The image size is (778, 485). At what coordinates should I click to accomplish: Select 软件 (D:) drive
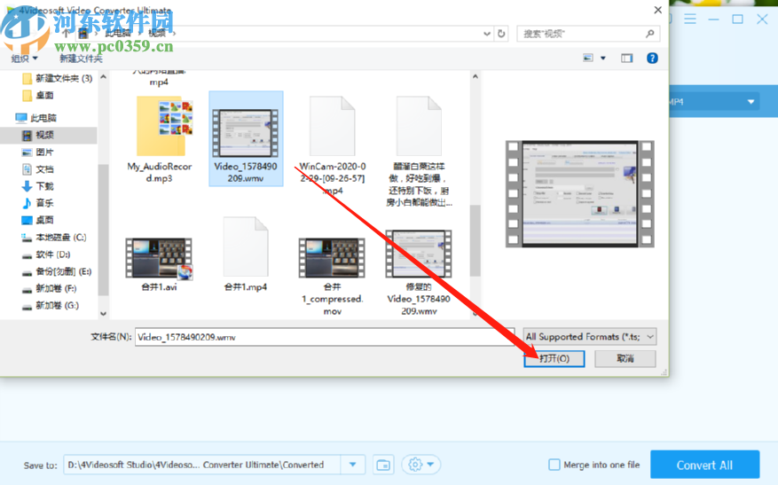47,254
